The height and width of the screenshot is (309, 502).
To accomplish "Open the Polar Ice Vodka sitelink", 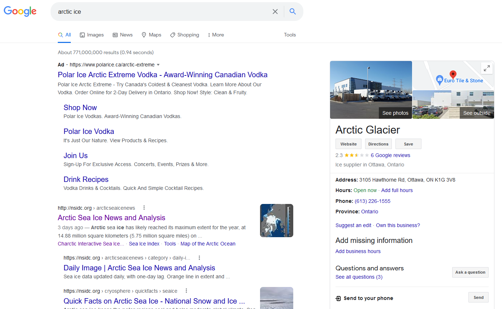I will (89, 131).
